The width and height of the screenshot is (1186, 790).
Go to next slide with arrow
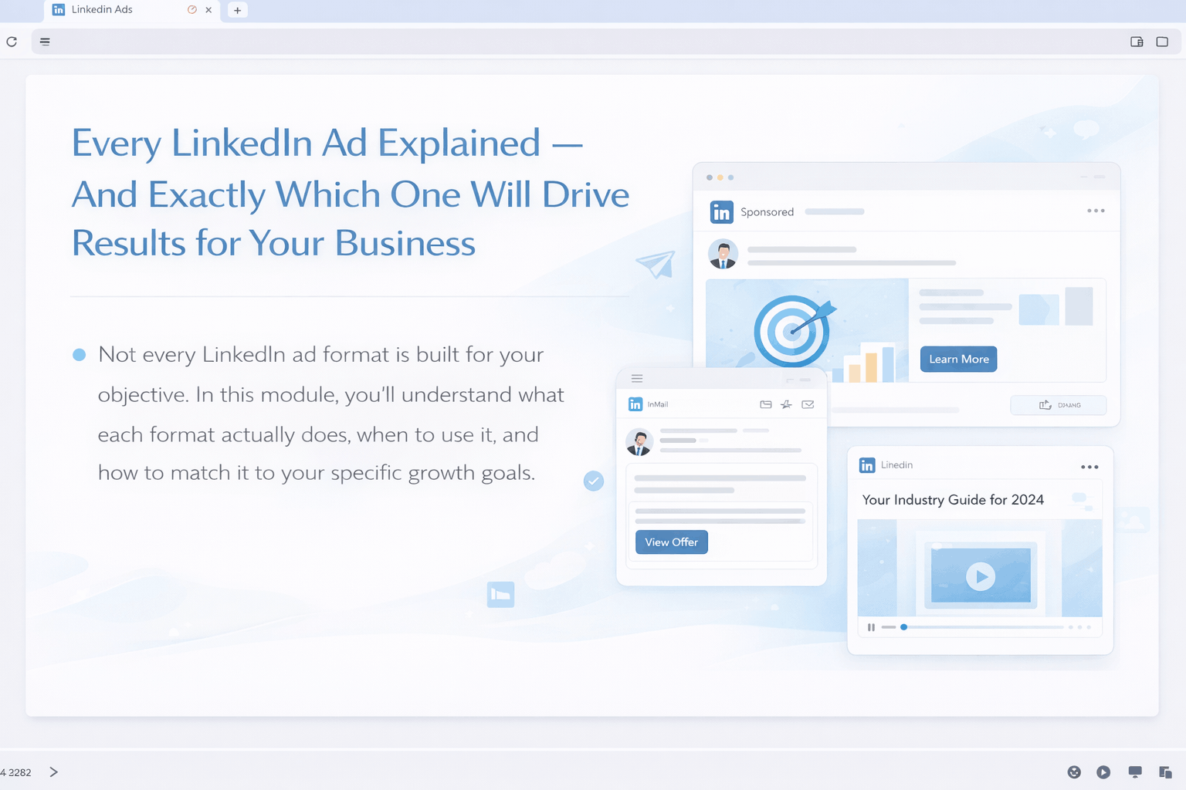[x=53, y=772]
